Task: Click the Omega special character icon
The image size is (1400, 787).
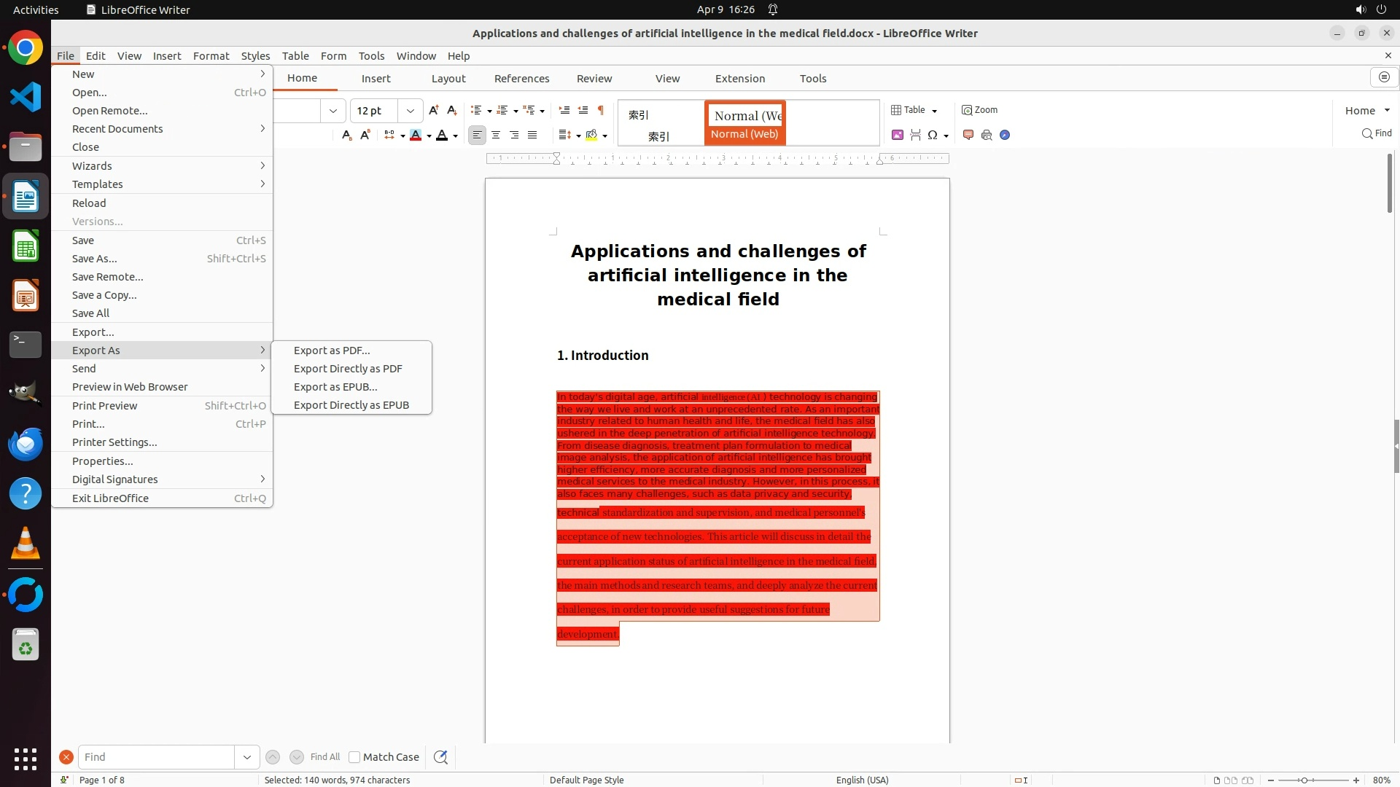Action: (x=933, y=135)
